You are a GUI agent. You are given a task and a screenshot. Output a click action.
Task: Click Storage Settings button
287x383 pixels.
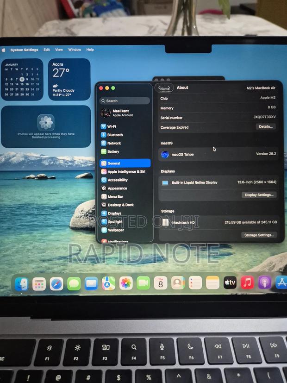click(259, 235)
